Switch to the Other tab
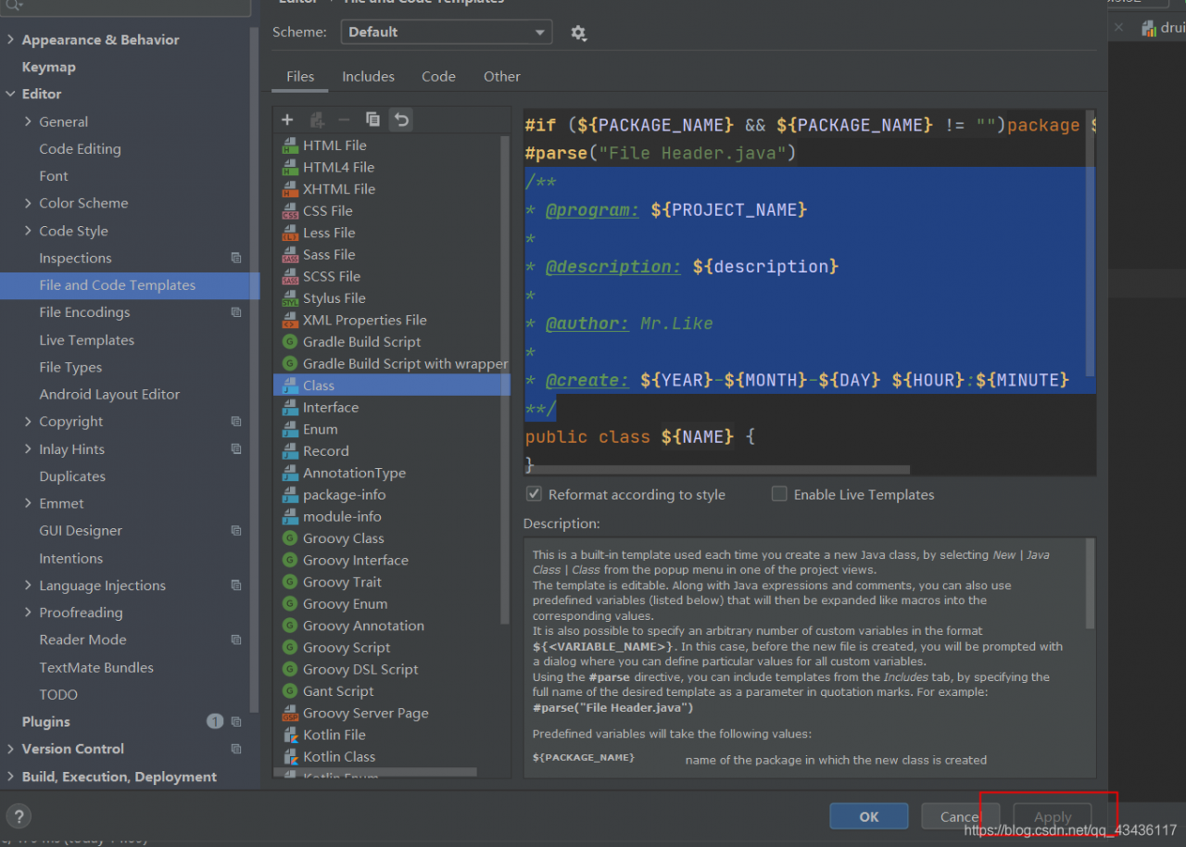The width and height of the screenshot is (1186, 847). pyautogui.click(x=501, y=77)
